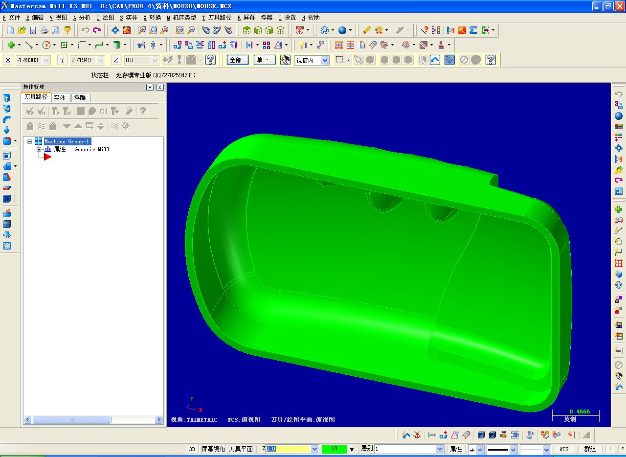
Task: Click the 刀具平面 status bar button
Action: 241,449
